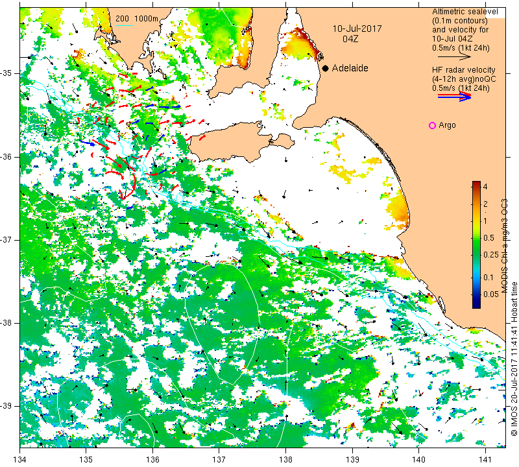This screenshot has height=467, width=519.
Task: Click latitude axis label '-37'
Action: [6, 239]
